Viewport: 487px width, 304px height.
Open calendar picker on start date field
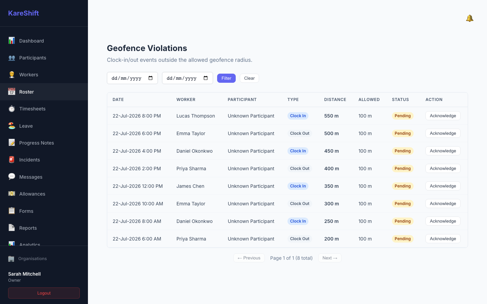150,78
